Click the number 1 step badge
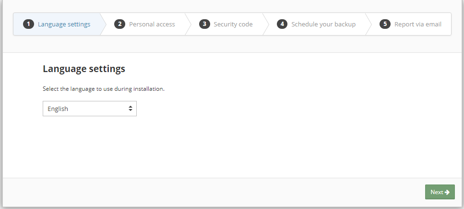The image size is (464, 209). [x=28, y=24]
